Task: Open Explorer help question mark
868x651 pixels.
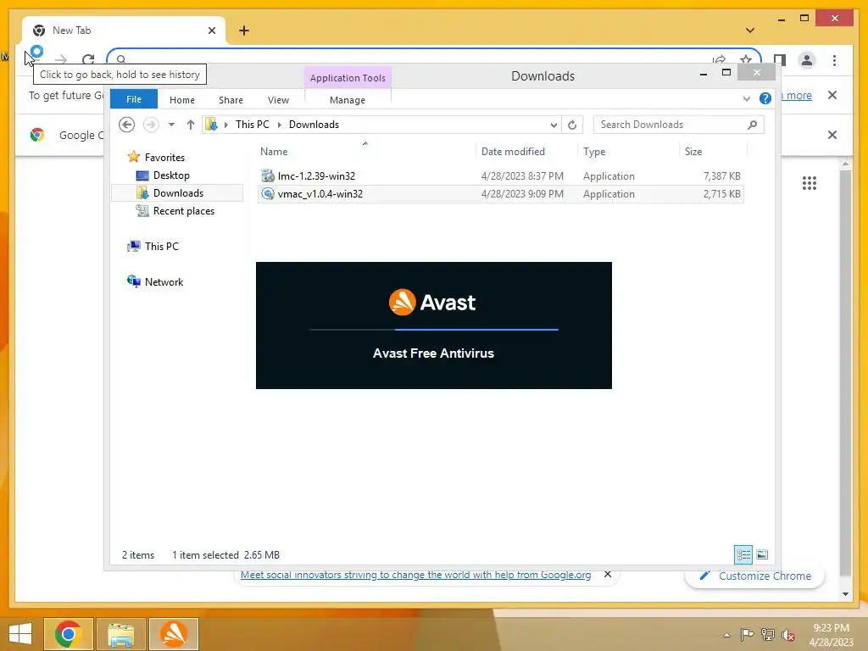Action: click(x=765, y=98)
